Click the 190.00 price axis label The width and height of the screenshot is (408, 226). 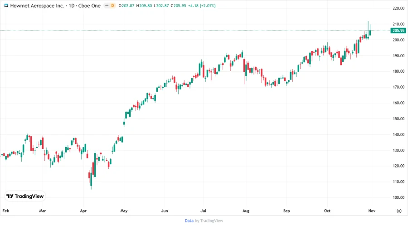point(398,55)
